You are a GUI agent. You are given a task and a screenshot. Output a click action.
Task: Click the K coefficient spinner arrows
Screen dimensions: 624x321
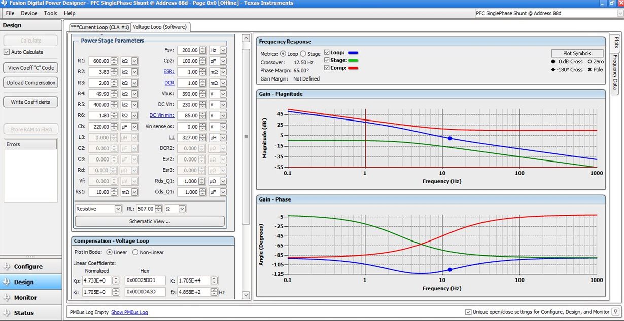[x=214, y=280]
